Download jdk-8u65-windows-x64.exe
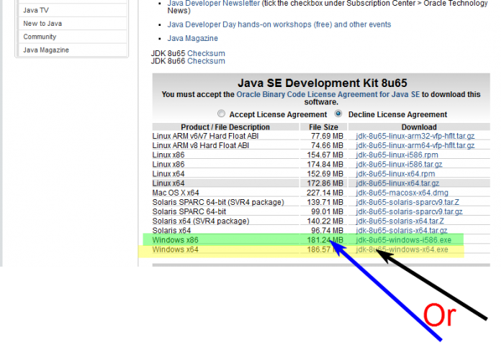 (x=402, y=249)
